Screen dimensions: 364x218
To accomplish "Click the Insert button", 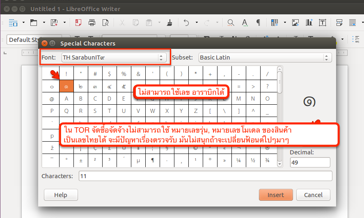I will point(276,195).
